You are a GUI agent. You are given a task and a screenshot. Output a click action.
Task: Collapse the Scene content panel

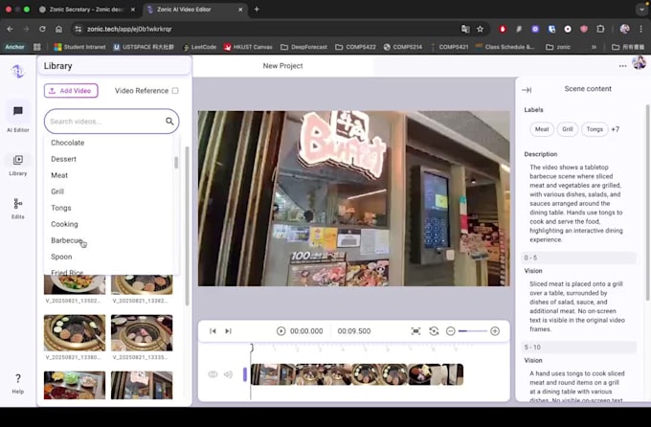click(527, 90)
